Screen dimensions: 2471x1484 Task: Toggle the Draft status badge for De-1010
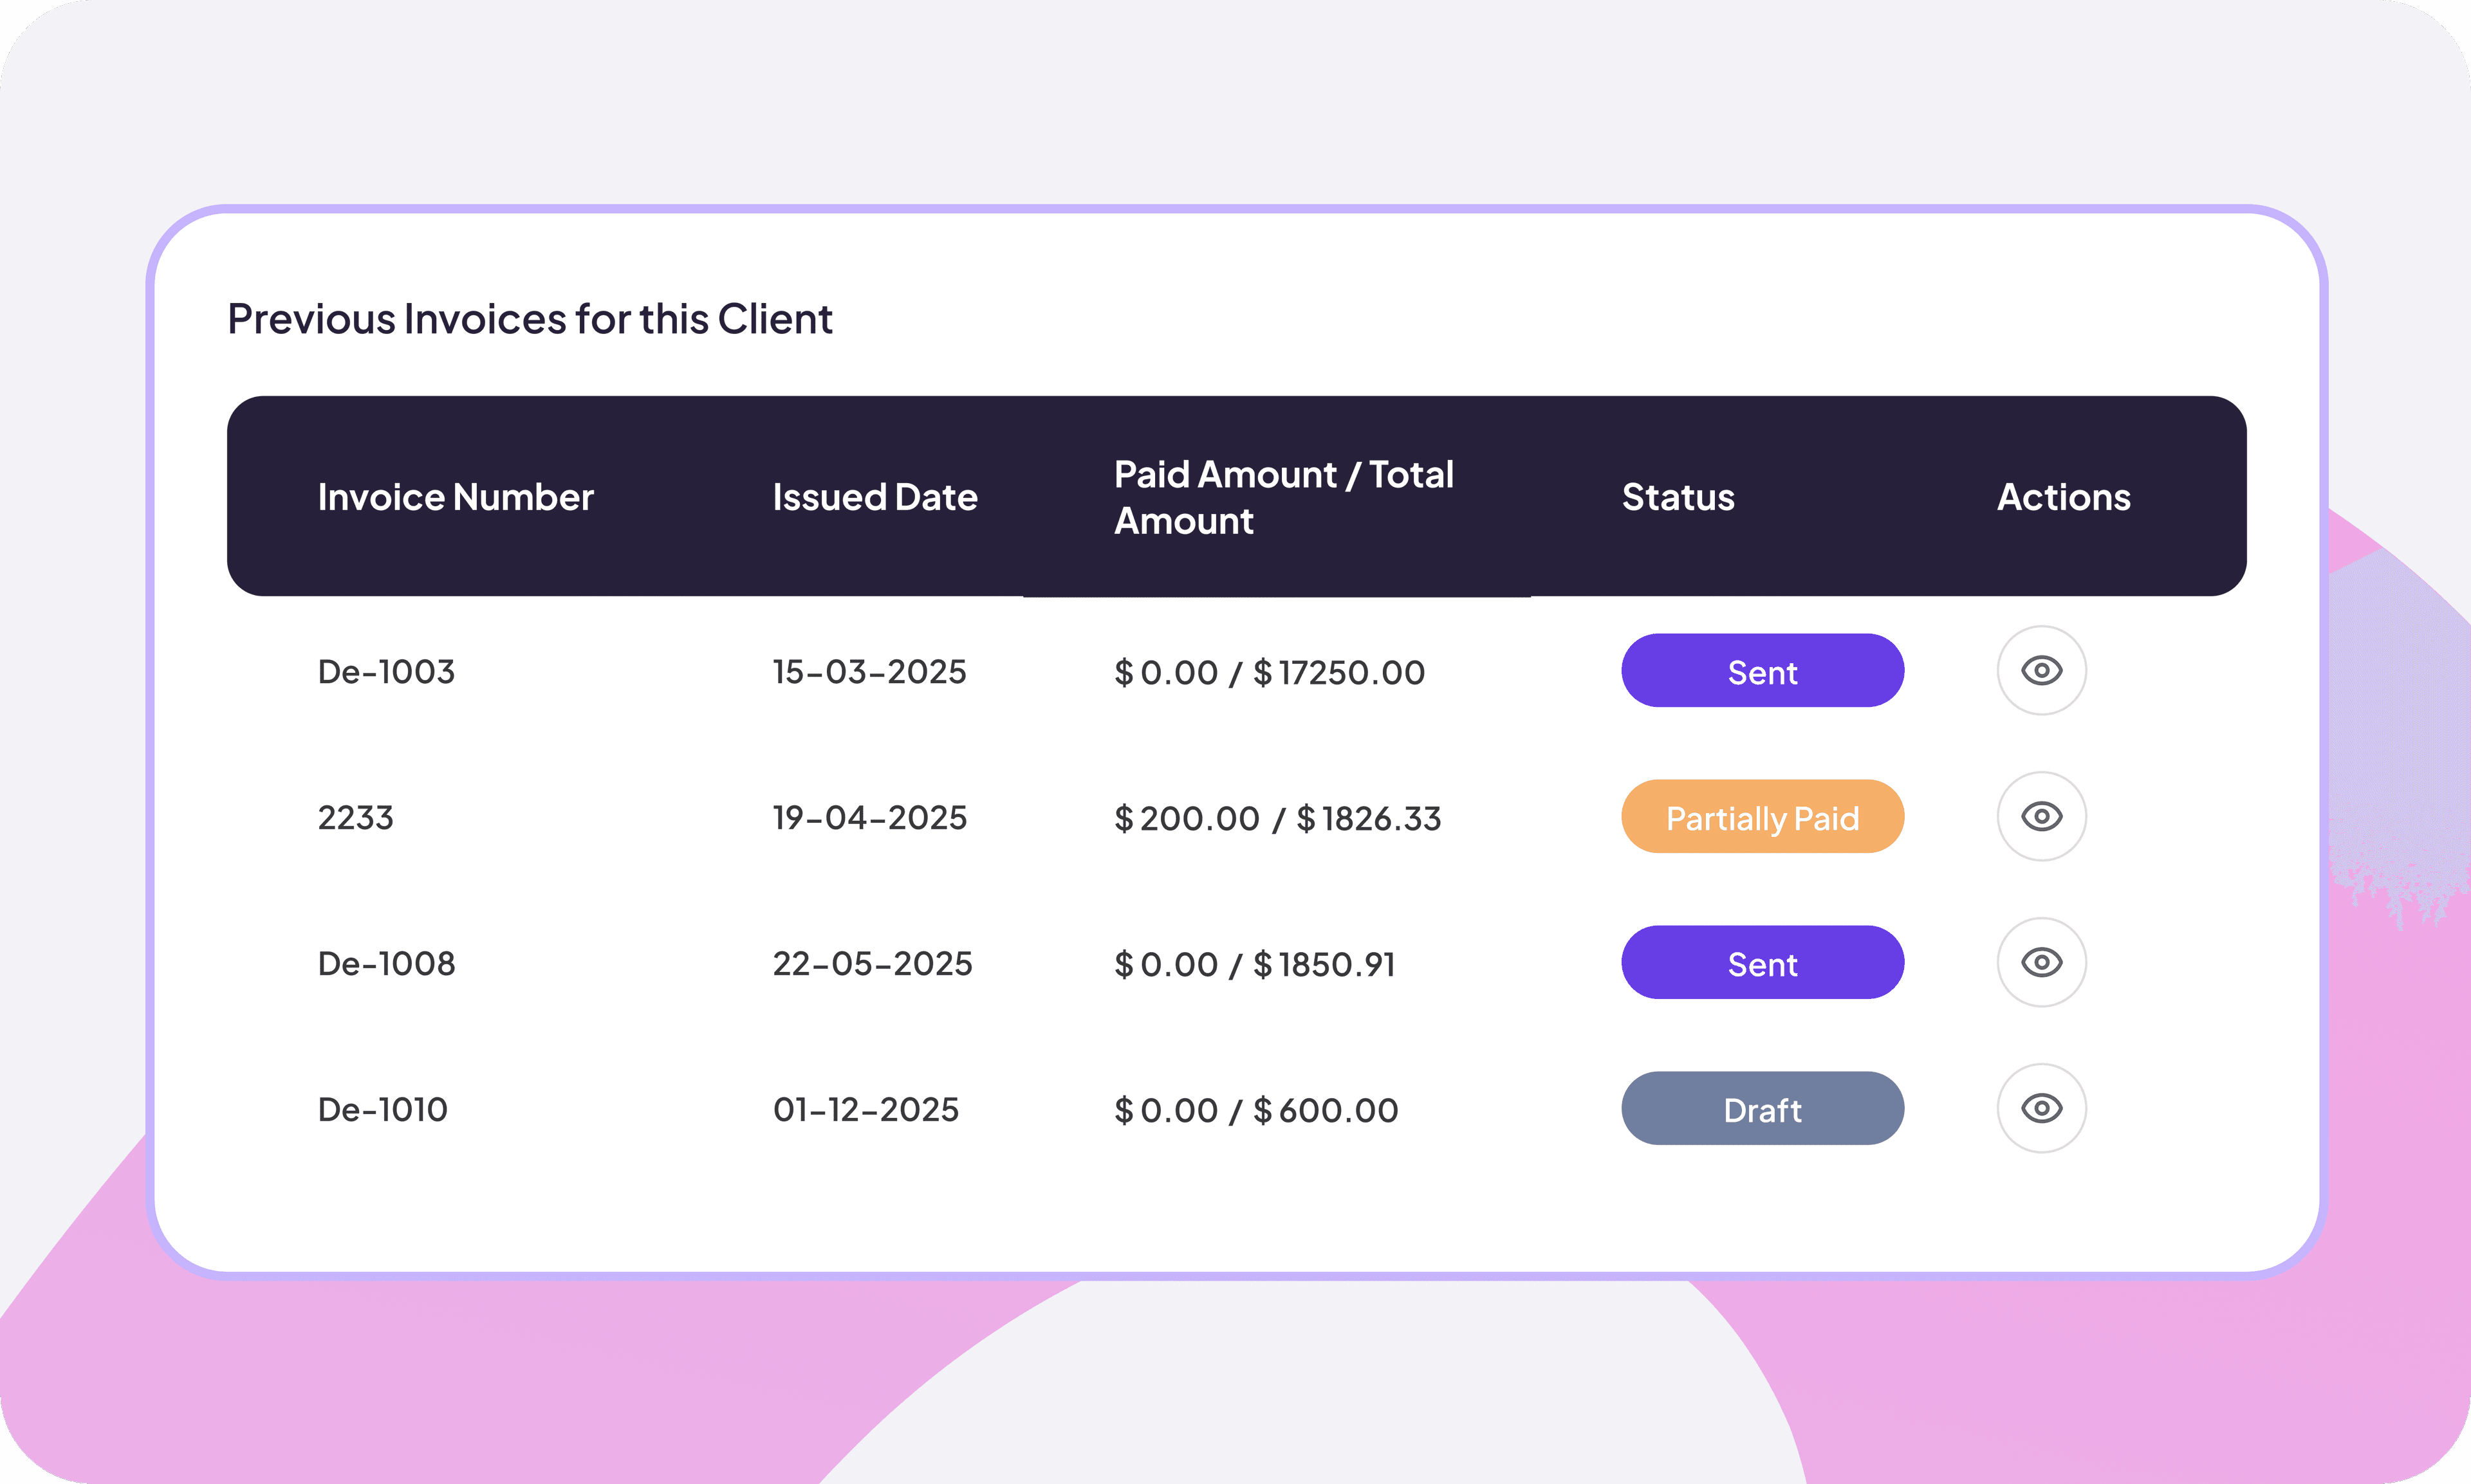click(1763, 1108)
